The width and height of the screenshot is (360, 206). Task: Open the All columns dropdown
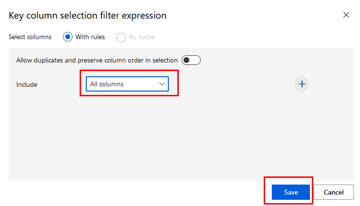click(x=127, y=84)
